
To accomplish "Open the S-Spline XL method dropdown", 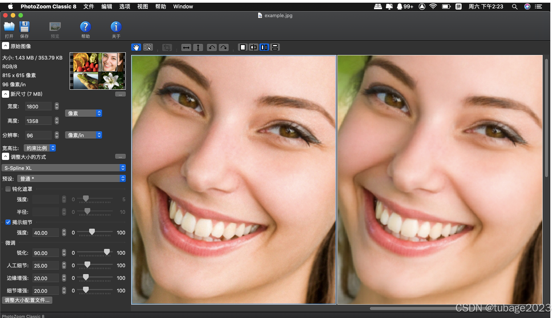I will [x=63, y=168].
